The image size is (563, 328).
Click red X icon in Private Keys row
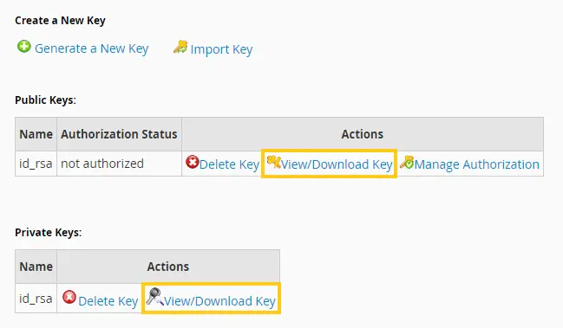click(x=69, y=297)
